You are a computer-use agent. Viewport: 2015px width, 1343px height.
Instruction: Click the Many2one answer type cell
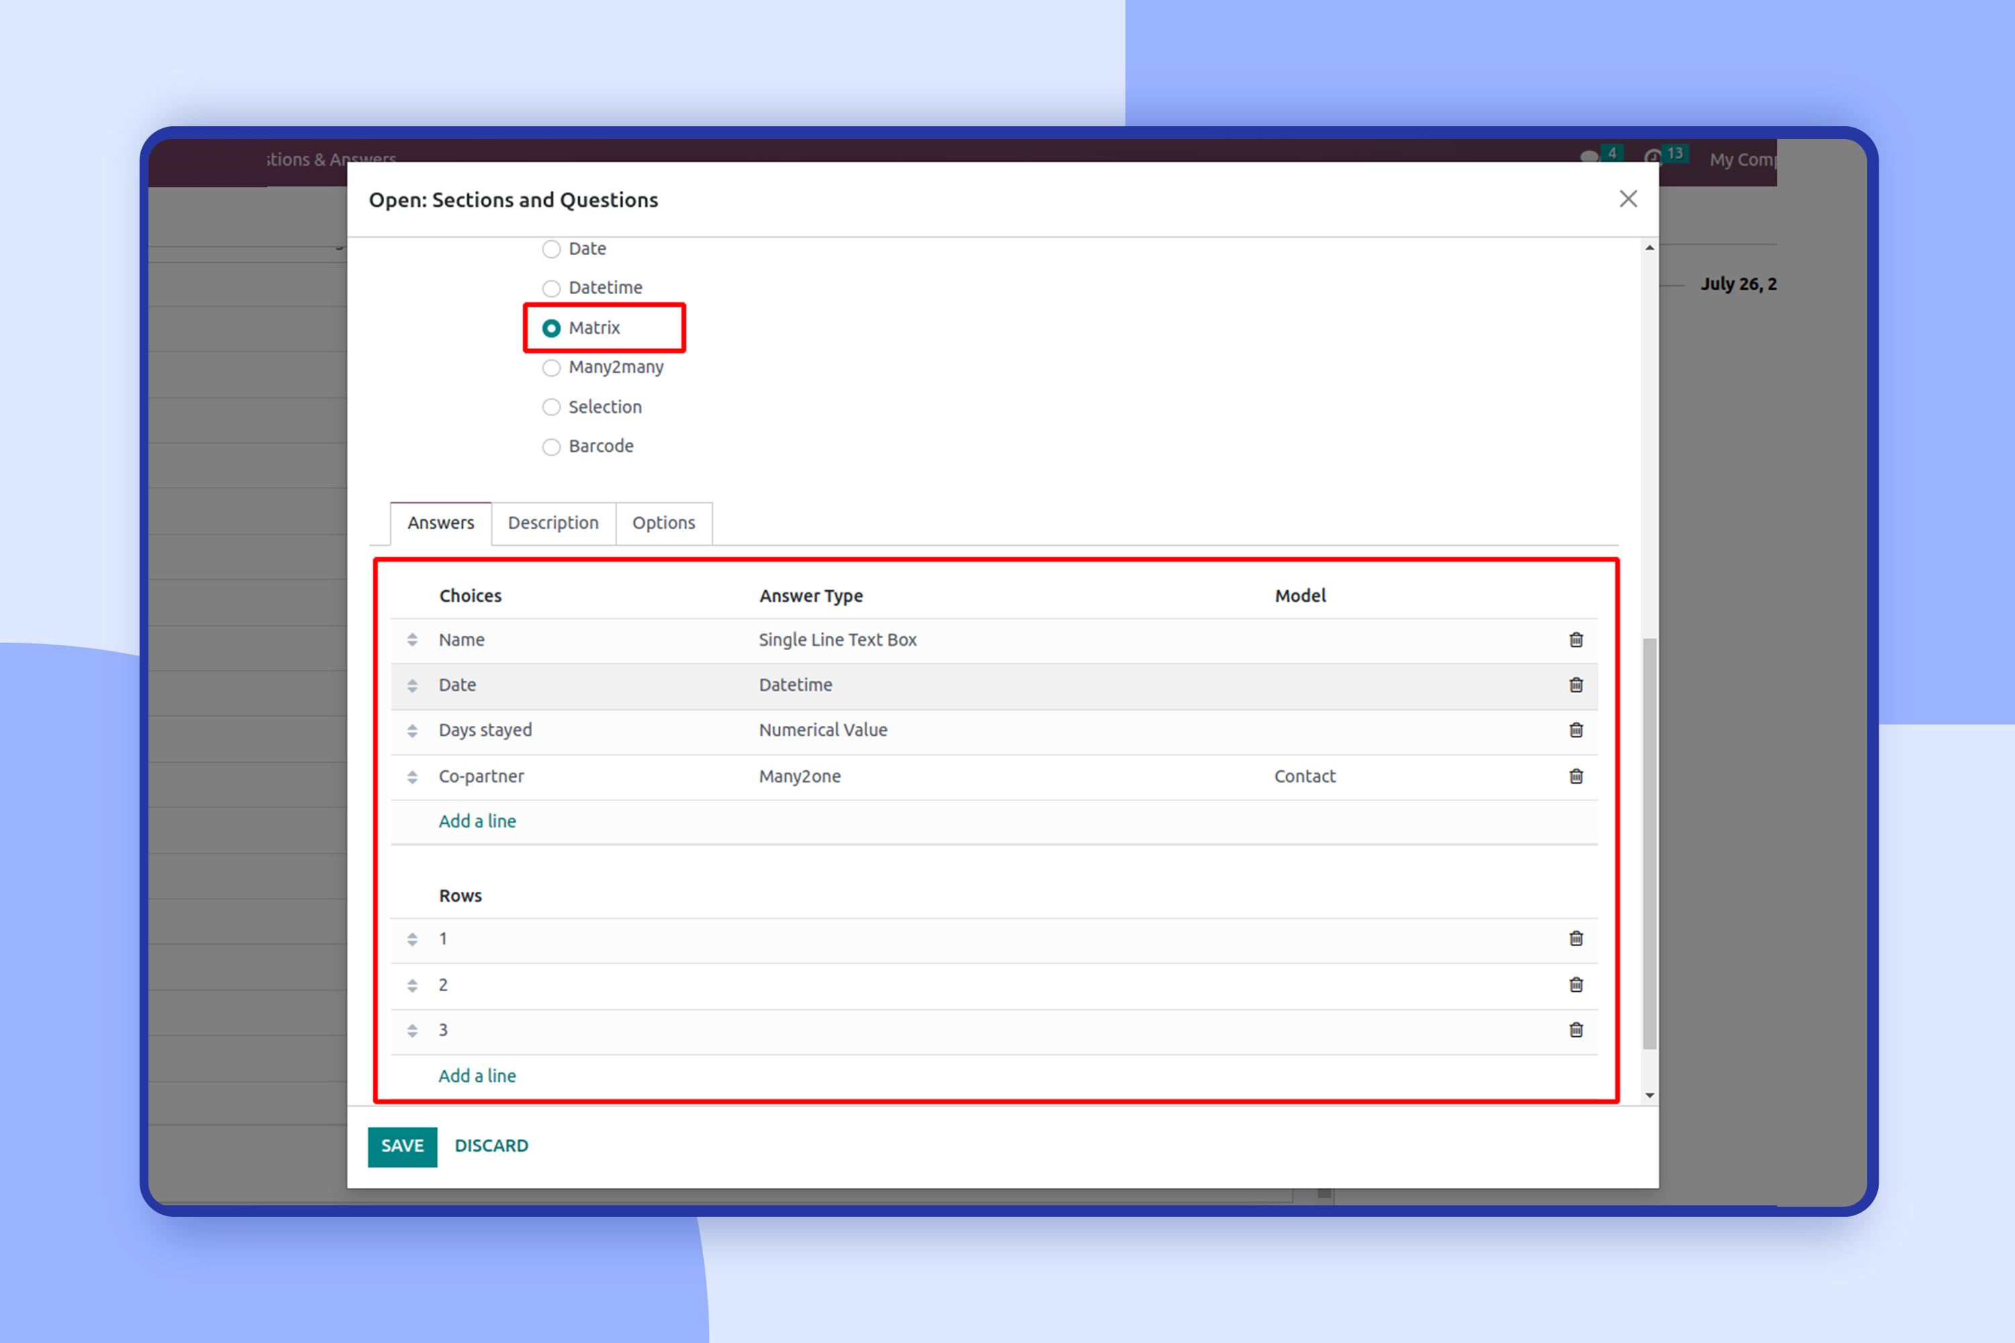(799, 776)
